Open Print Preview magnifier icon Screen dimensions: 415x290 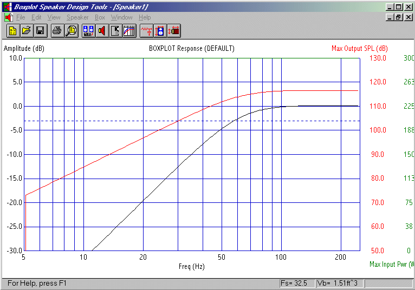coord(72,31)
